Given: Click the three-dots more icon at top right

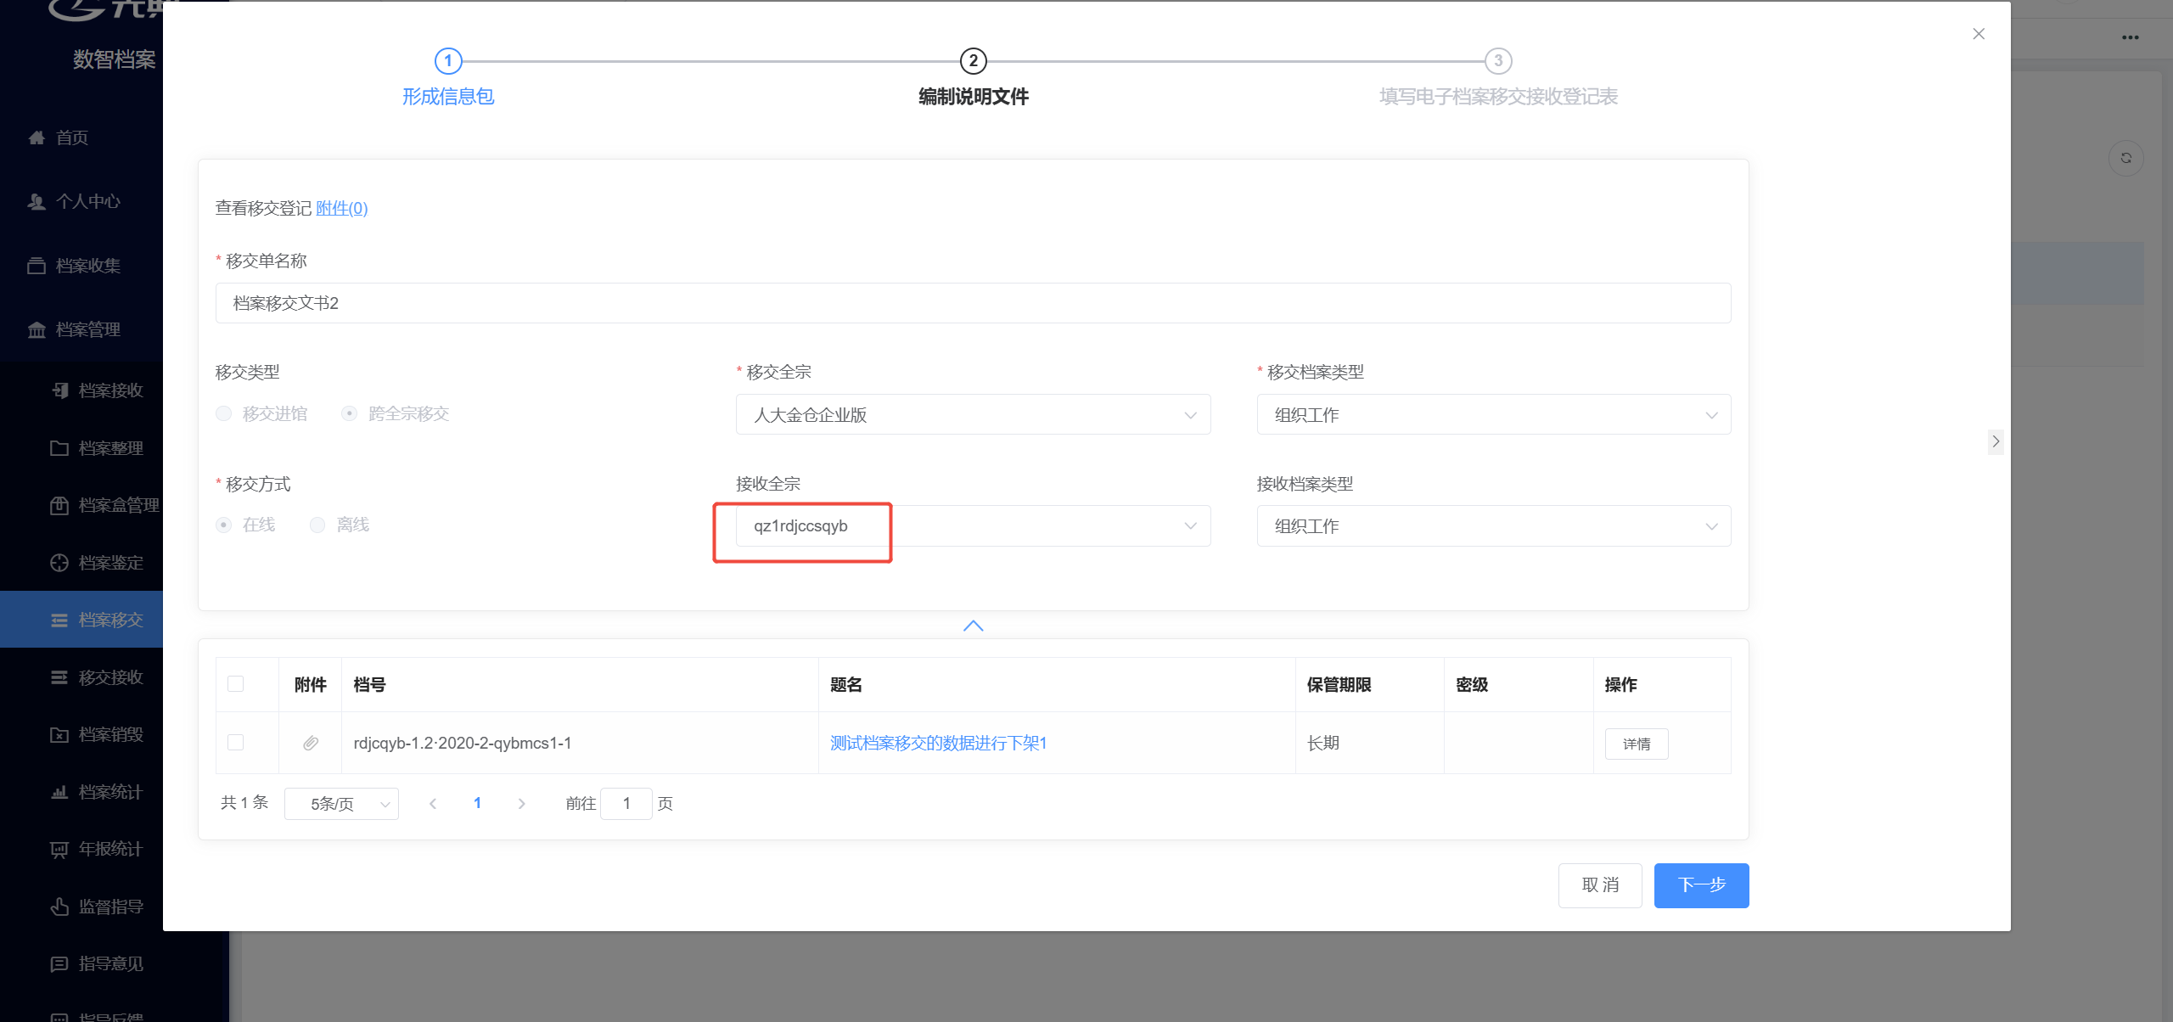Looking at the screenshot, I should click(2131, 37).
